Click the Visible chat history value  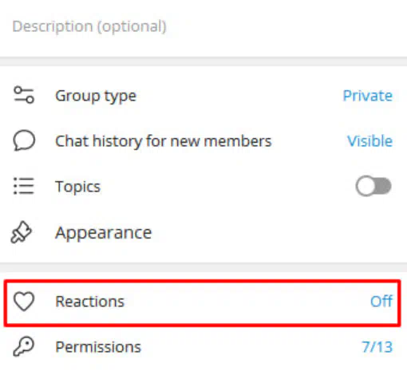(x=370, y=140)
